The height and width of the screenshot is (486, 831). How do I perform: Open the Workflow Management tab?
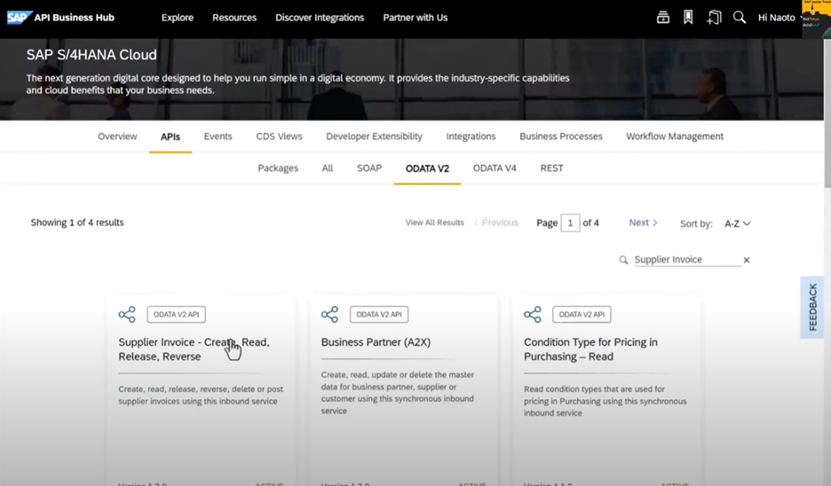[675, 137]
